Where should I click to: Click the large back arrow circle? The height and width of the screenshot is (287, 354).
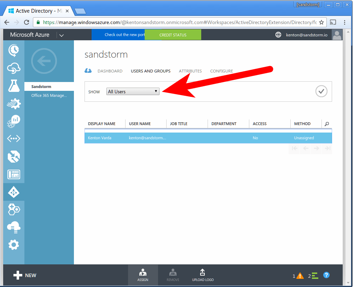pyautogui.click(x=44, y=61)
